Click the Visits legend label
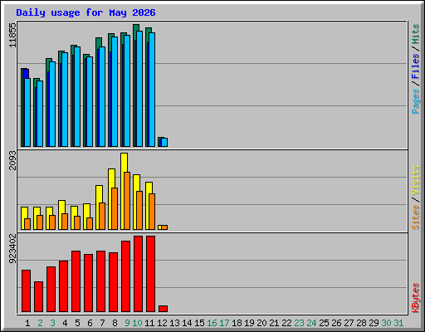 tap(416, 180)
